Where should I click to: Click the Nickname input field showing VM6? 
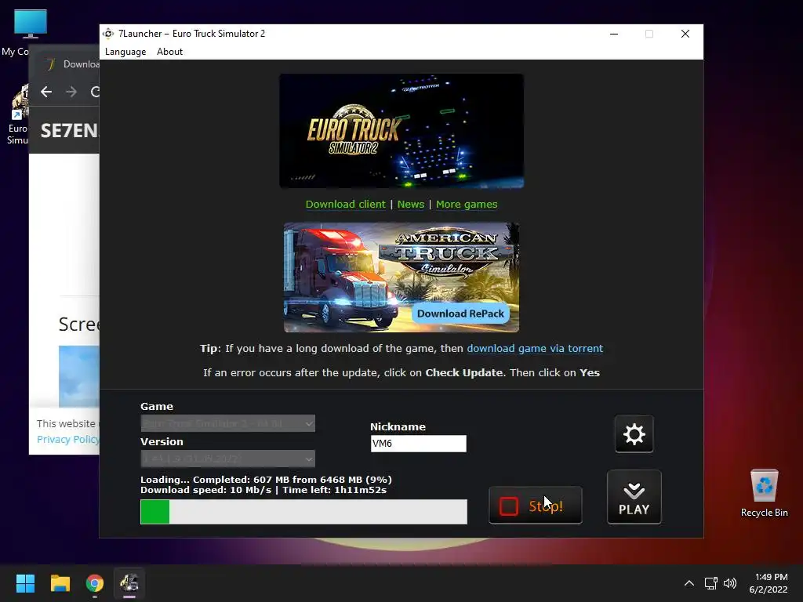pyautogui.click(x=419, y=444)
